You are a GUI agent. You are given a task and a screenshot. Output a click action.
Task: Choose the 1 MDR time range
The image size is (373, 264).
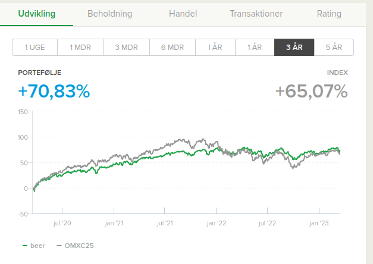click(x=80, y=48)
